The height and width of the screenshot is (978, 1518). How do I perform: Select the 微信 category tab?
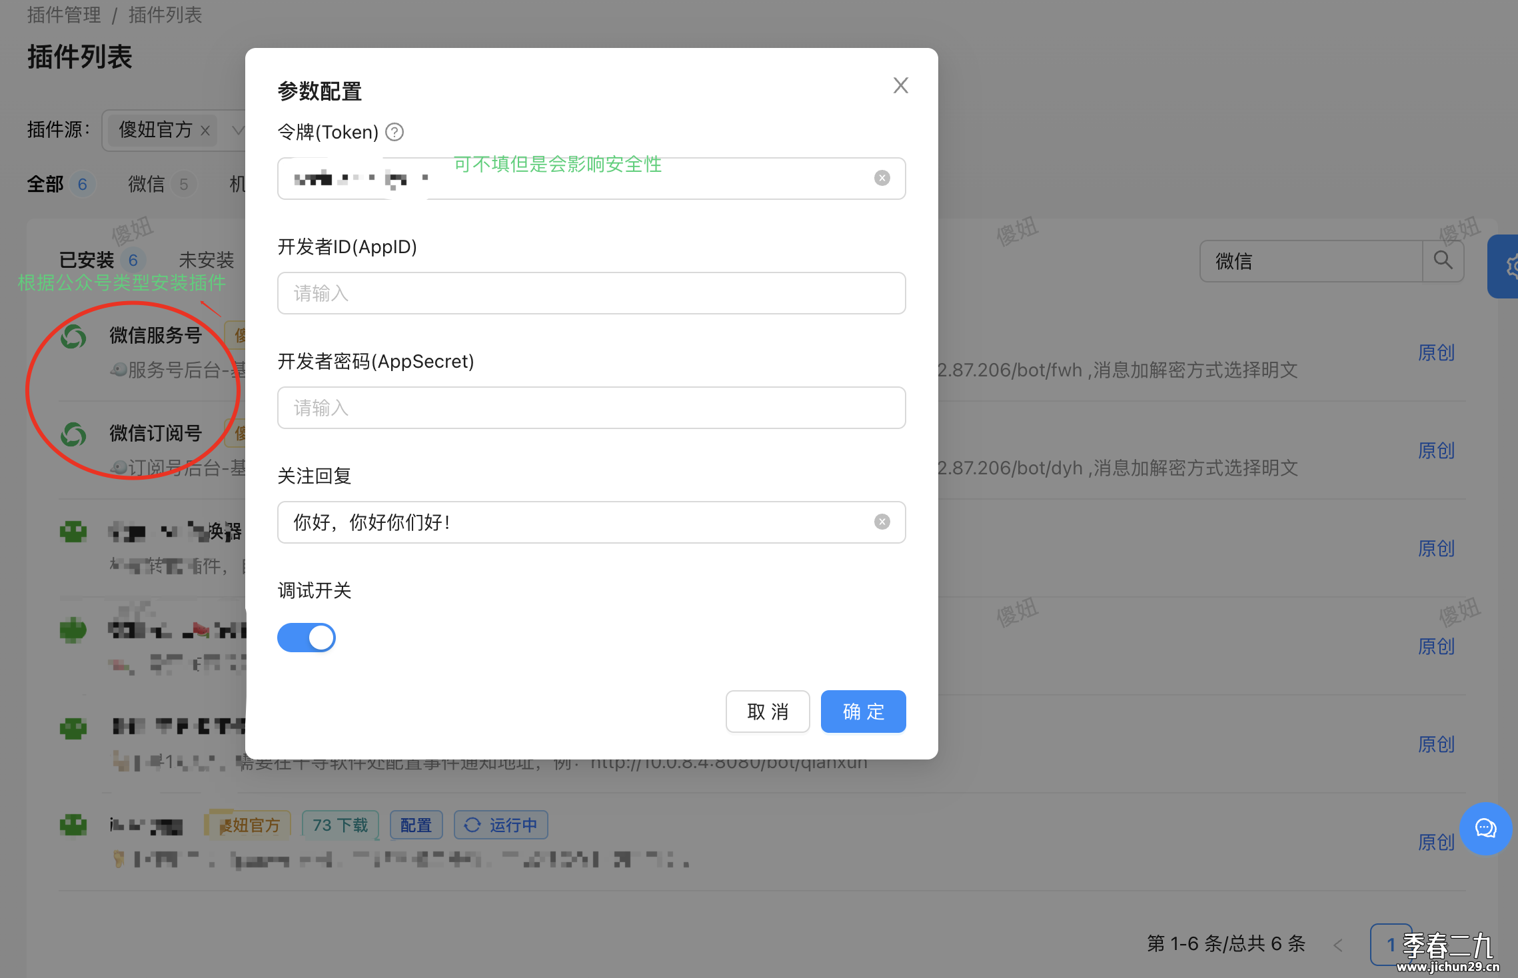[147, 184]
